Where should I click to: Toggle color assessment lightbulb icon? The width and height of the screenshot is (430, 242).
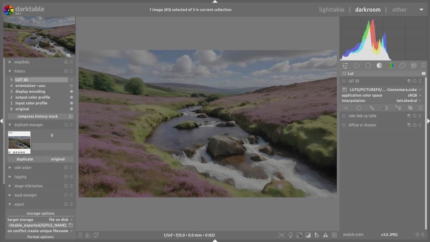tap(291, 235)
